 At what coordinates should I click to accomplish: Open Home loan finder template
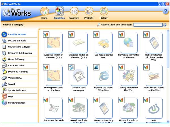tap(79, 108)
